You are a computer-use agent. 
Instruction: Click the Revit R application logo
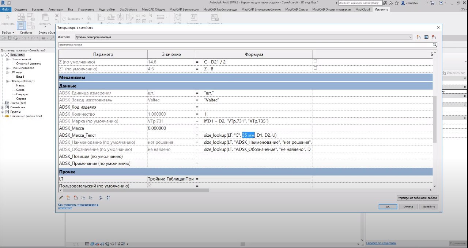pos(3,3)
